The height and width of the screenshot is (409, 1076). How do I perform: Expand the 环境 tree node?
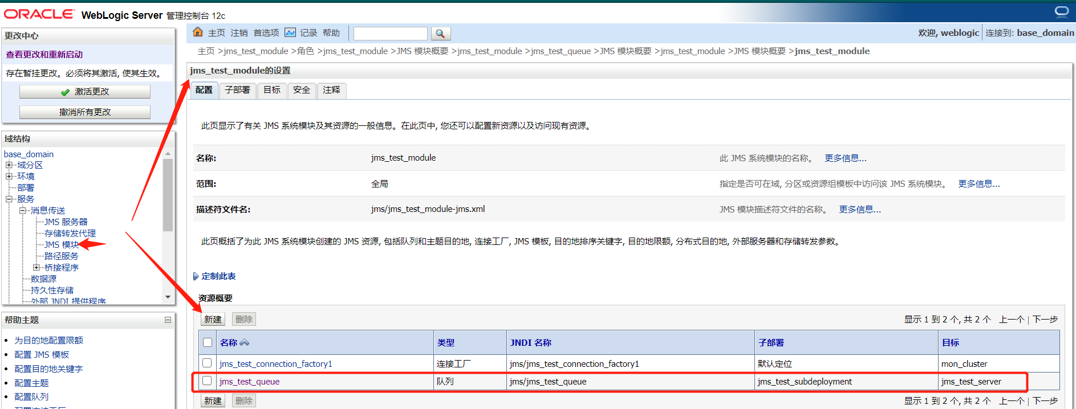click(9, 177)
